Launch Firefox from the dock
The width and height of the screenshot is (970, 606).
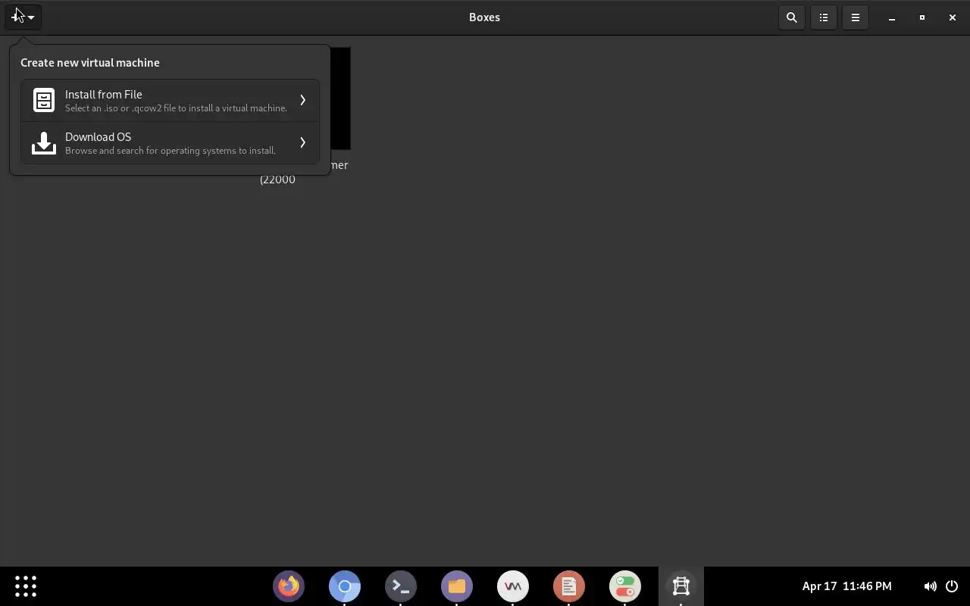pos(289,586)
